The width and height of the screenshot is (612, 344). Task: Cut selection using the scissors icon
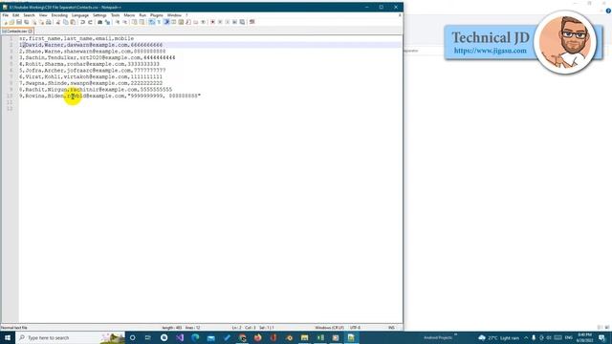click(57, 22)
